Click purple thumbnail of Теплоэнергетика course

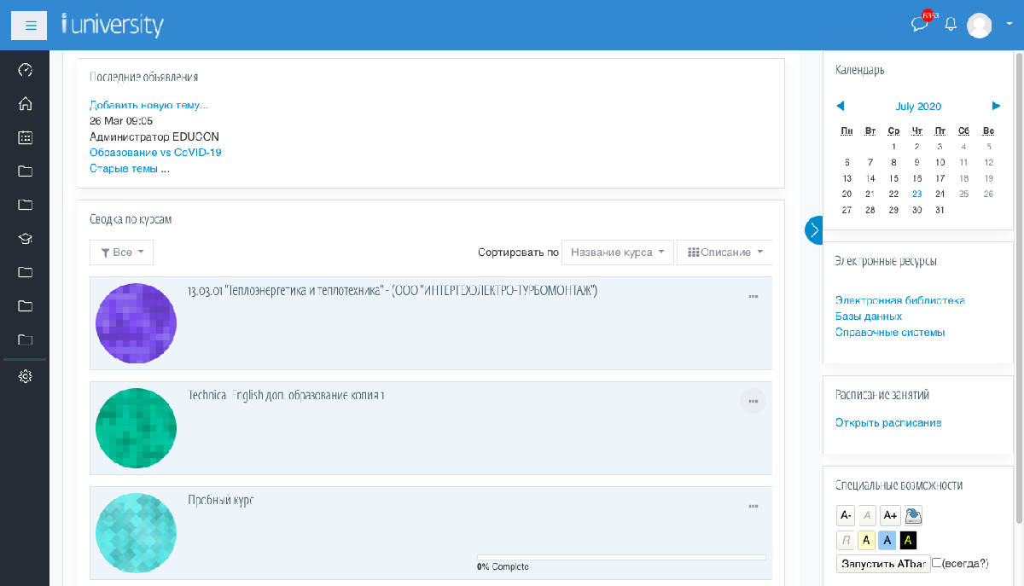[137, 323]
